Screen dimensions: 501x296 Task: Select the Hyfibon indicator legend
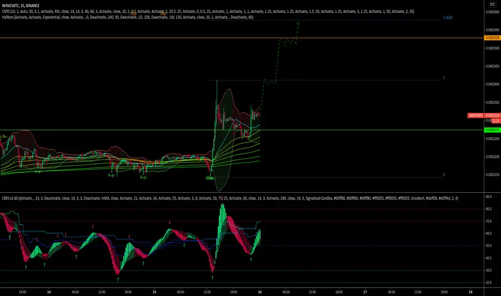click(127, 17)
